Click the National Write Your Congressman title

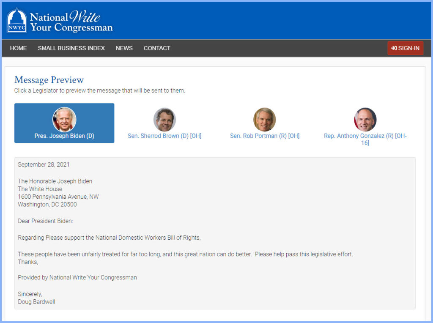pos(71,22)
